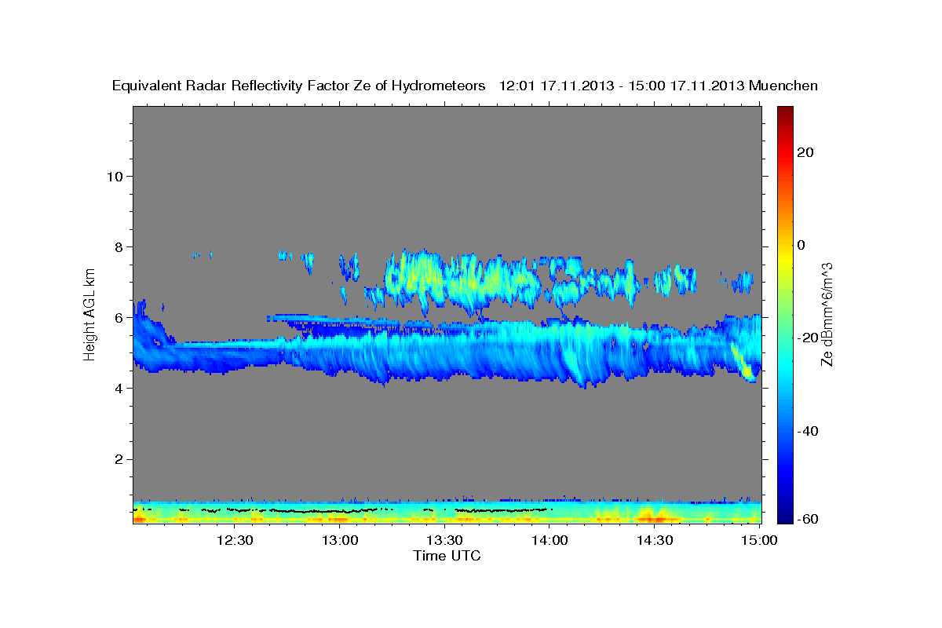The width and height of the screenshot is (942, 628).
Task: Click the 14:00 time tick label
Action: 550,540
